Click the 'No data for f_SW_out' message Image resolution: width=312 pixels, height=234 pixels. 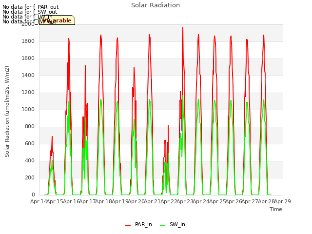[30, 12]
